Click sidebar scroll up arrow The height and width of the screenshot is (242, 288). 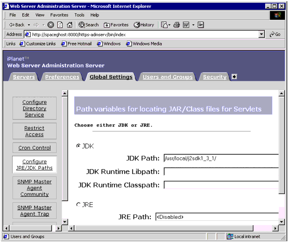(x=65, y=93)
